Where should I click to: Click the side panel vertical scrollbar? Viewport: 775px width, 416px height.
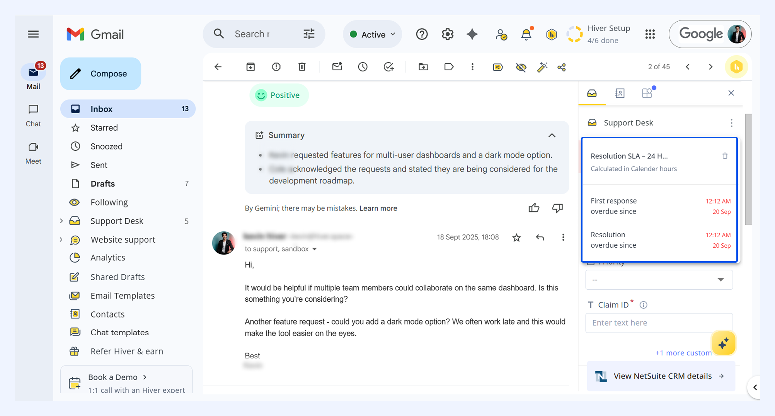(x=748, y=169)
